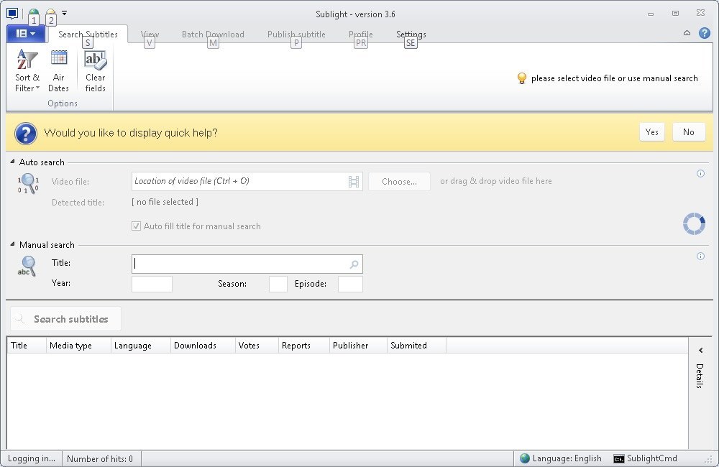Screen dimensions: 719x467
Task: Click the vertical Details label
Action: [x=700, y=376]
